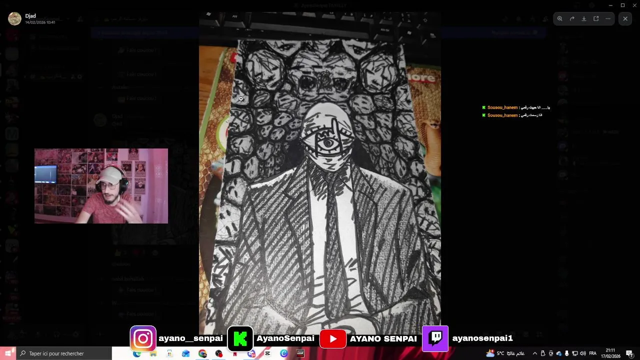Forward the image with the curved arrow icon
Image resolution: width=640 pixels, height=360 pixels.
[x=572, y=18]
